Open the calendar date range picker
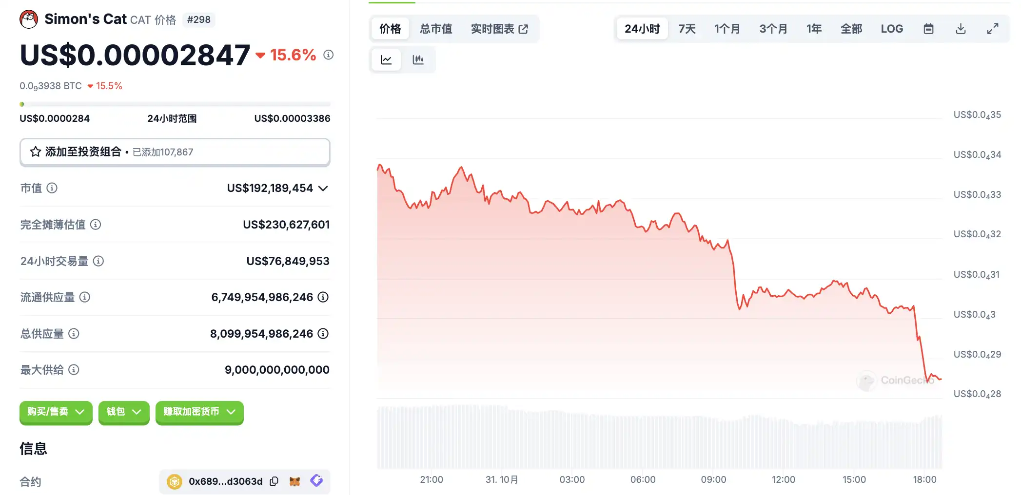This screenshot has width=1021, height=495. [928, 29]
